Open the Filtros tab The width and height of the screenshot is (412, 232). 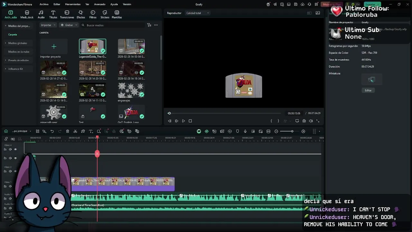click(x=93, y=15)
